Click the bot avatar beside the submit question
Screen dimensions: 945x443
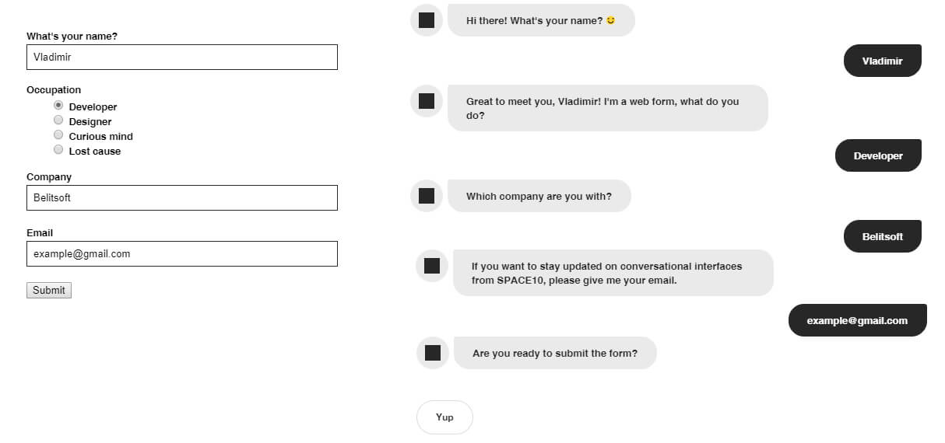point(432,353)
